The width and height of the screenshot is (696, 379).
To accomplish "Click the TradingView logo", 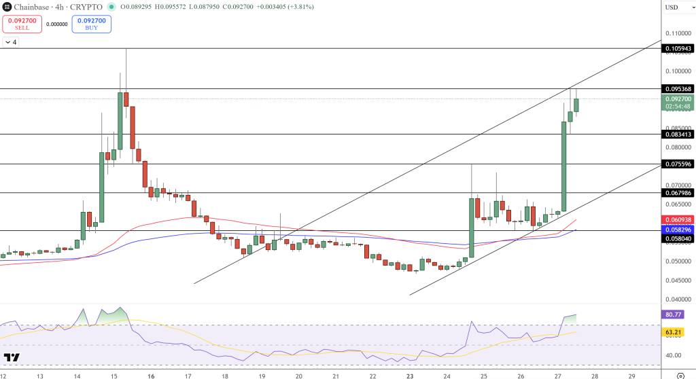I will click(x=12, y=357).
